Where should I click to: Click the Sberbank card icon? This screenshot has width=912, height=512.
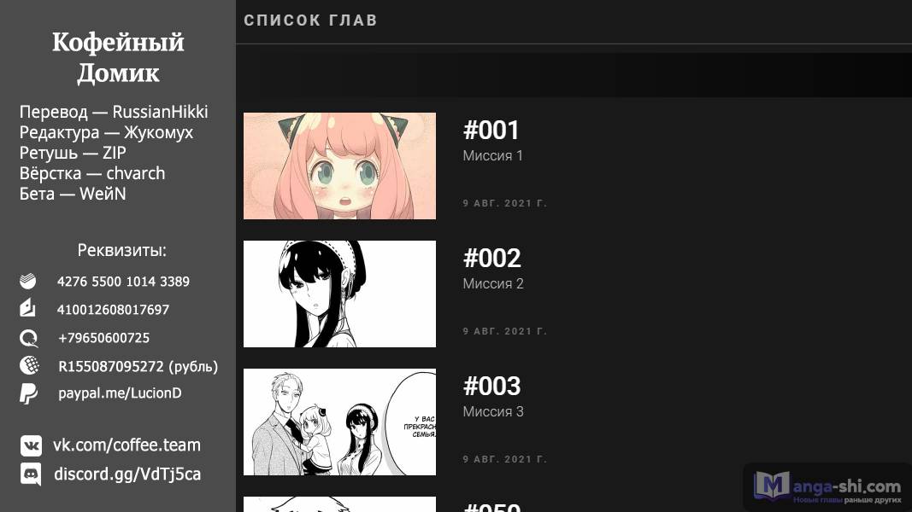coord(27,281)
